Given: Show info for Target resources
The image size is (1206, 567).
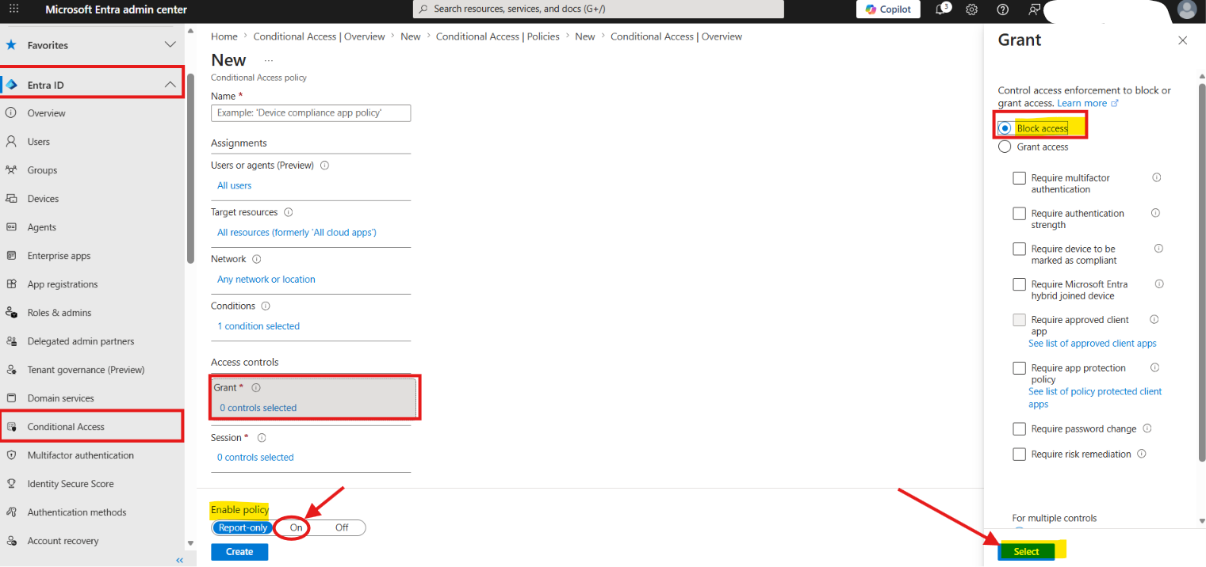Looking at the screenshot, I should (288, 212).
